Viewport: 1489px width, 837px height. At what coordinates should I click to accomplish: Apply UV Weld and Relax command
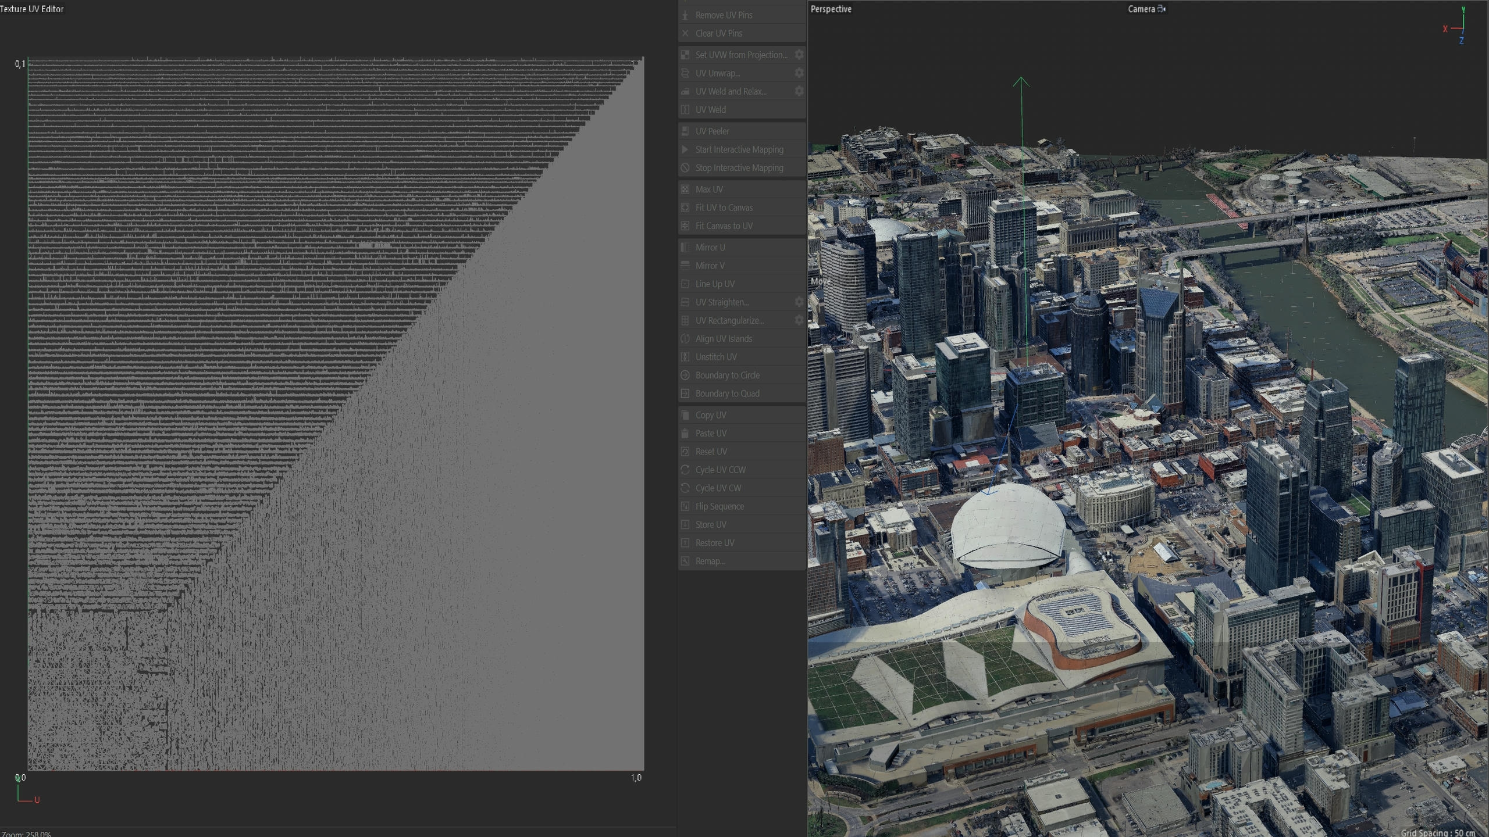[x=735, y=91]
